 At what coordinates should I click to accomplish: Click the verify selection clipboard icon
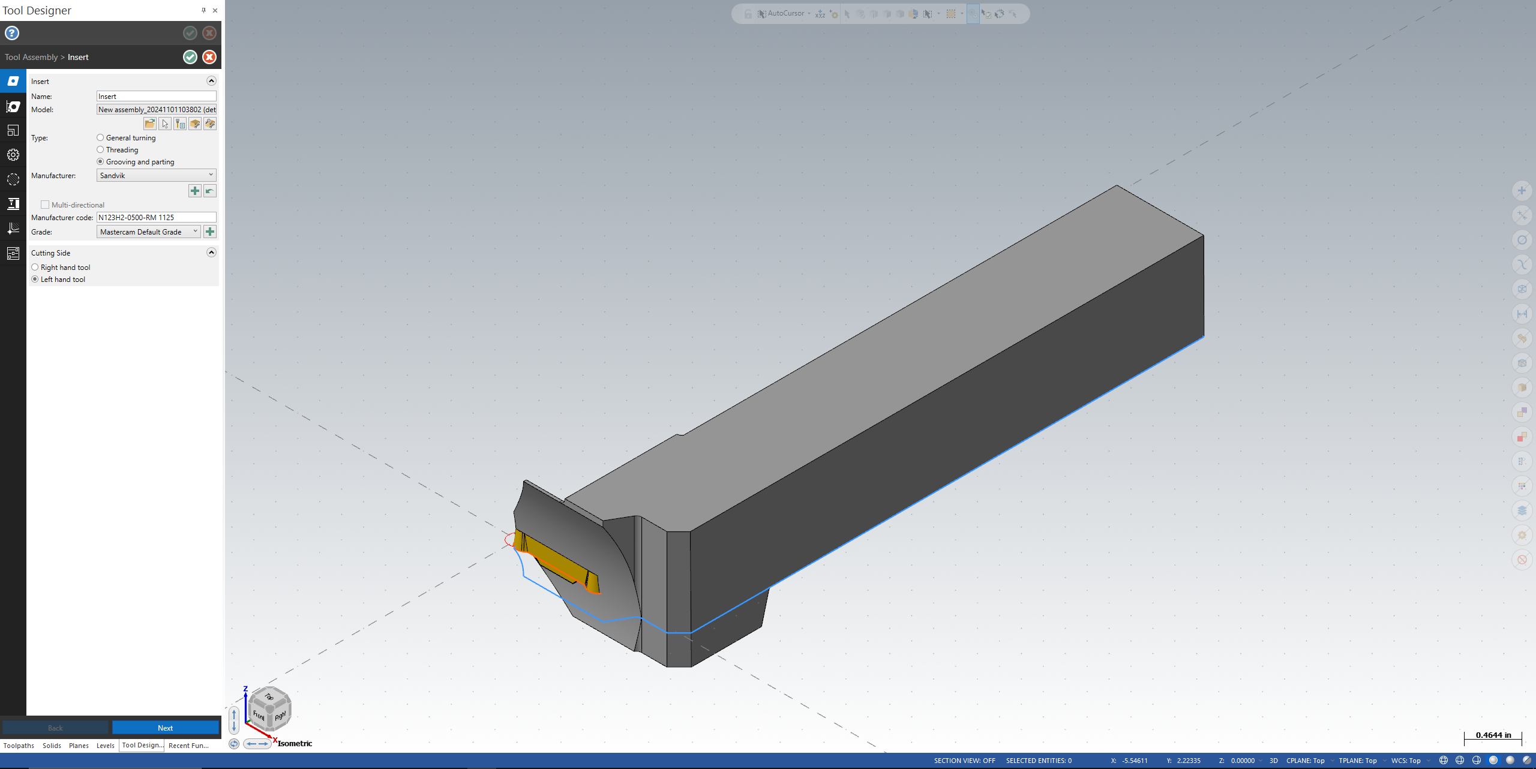pyautogui.click(x=986, y=14)
